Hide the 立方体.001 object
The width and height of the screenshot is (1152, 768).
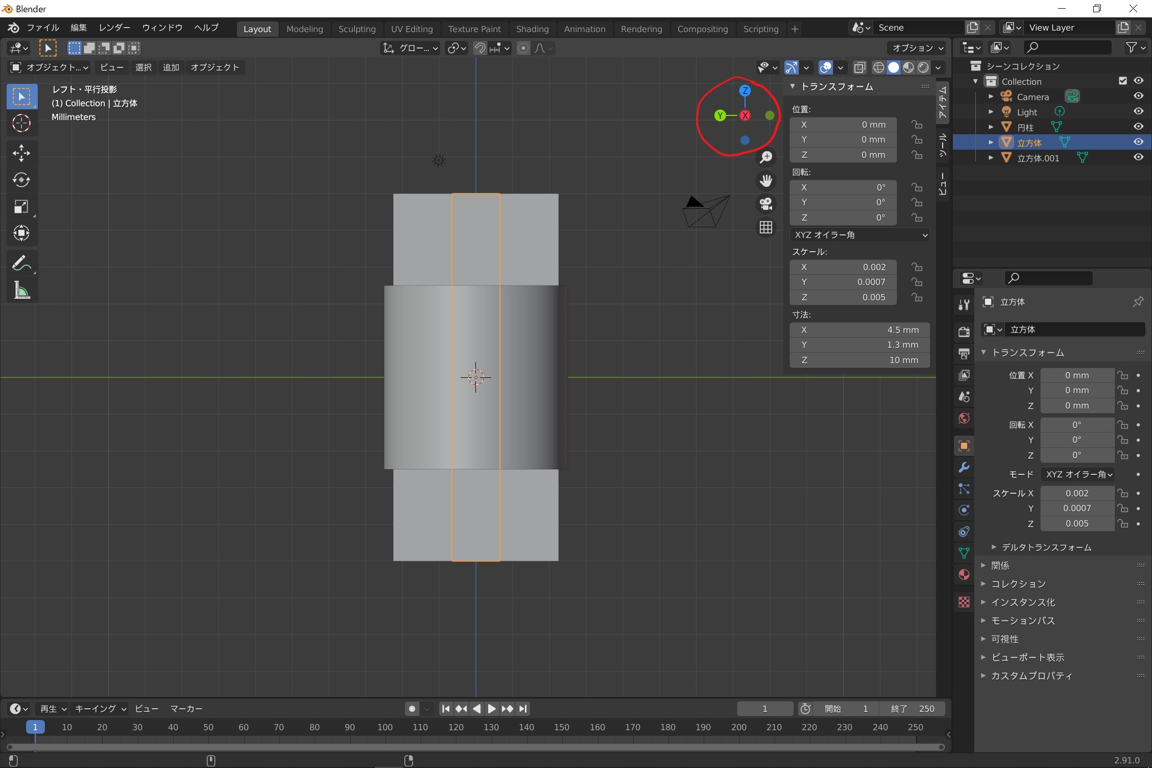pos(1138,157)
